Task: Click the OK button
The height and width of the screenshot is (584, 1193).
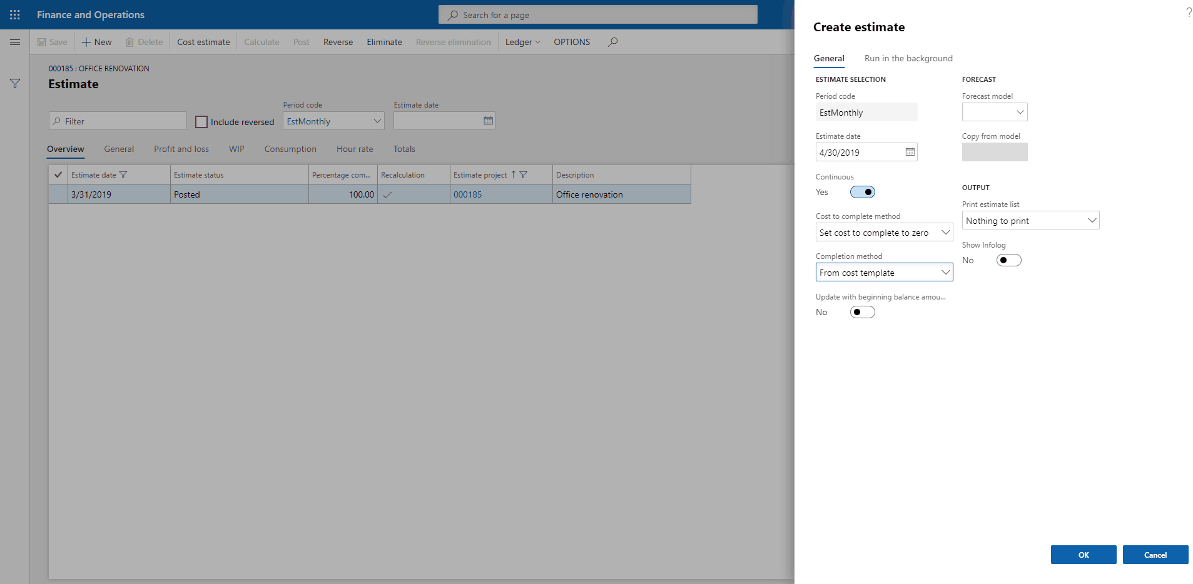Action: coord(1084,555)
